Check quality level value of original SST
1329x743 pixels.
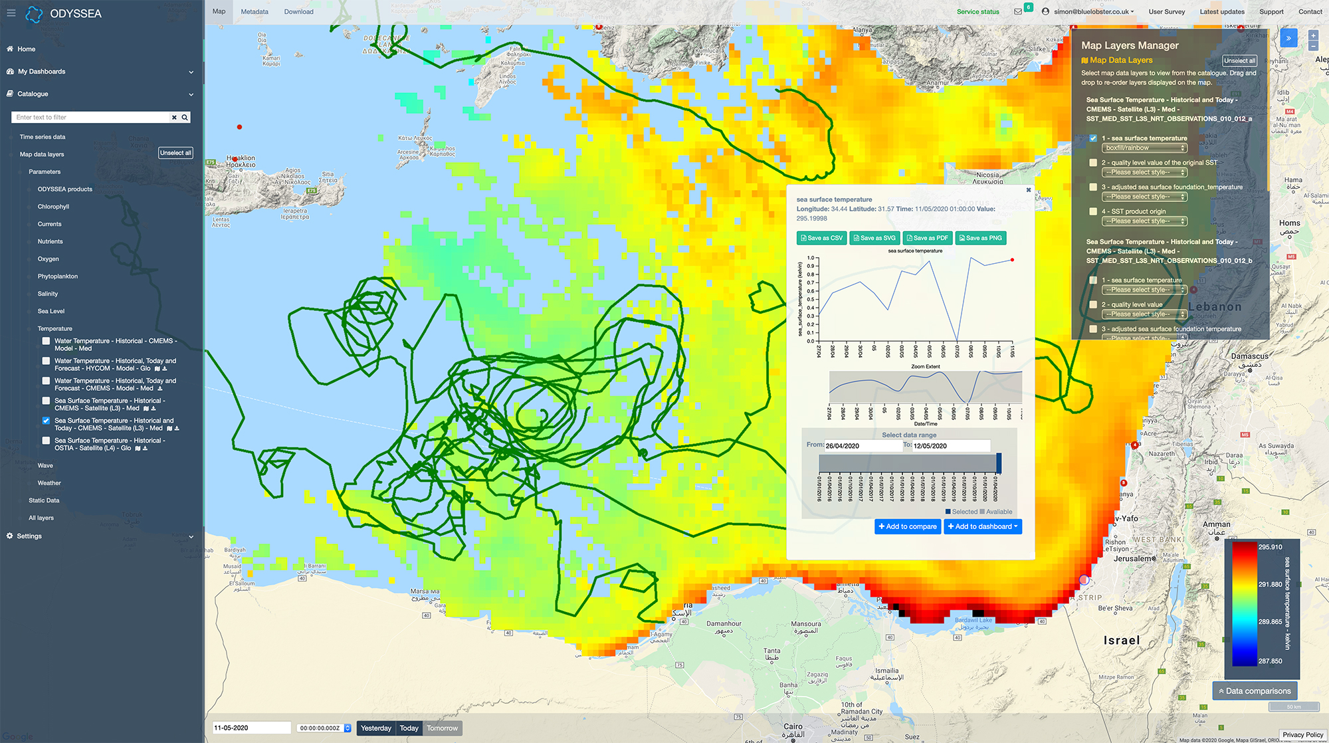click(x=1093, y=163)
